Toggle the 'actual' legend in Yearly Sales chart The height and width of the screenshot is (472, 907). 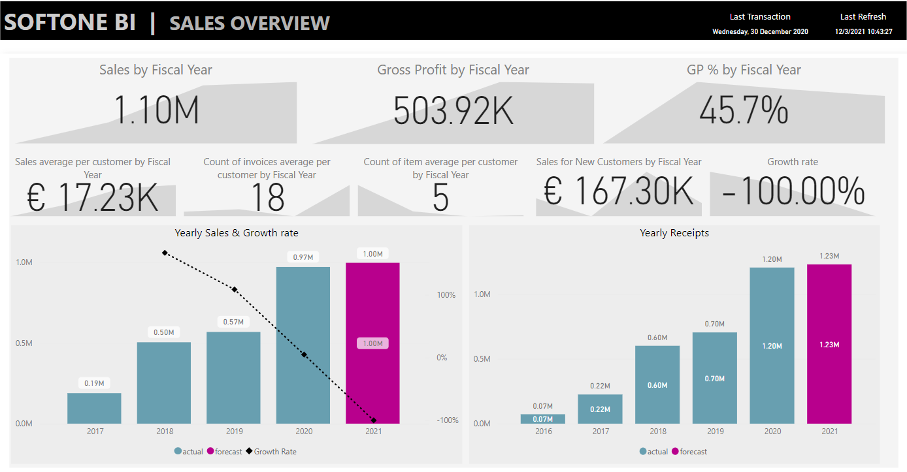pos(188,451)
